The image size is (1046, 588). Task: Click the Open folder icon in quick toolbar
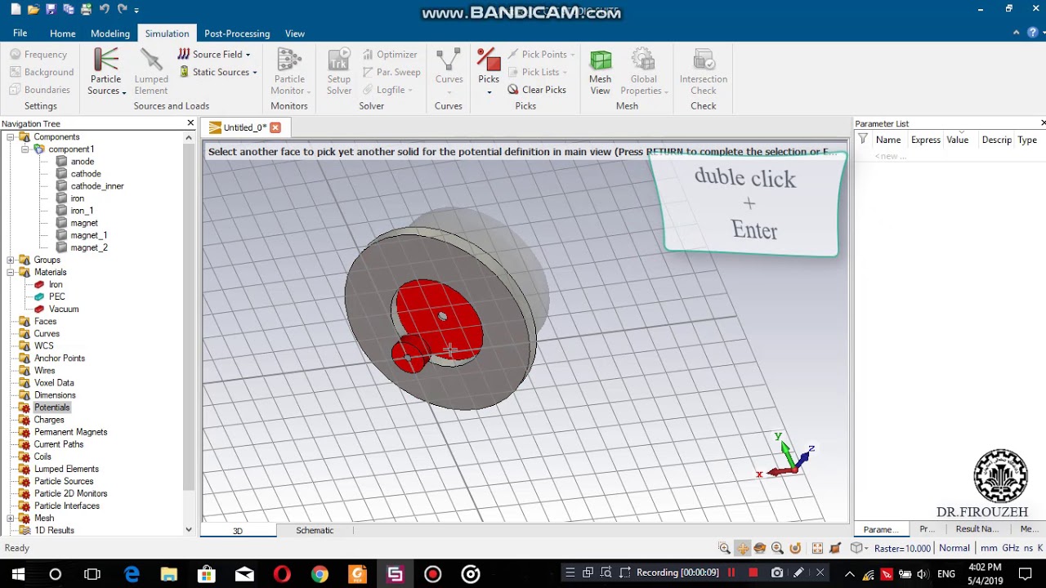coord(33,9)
